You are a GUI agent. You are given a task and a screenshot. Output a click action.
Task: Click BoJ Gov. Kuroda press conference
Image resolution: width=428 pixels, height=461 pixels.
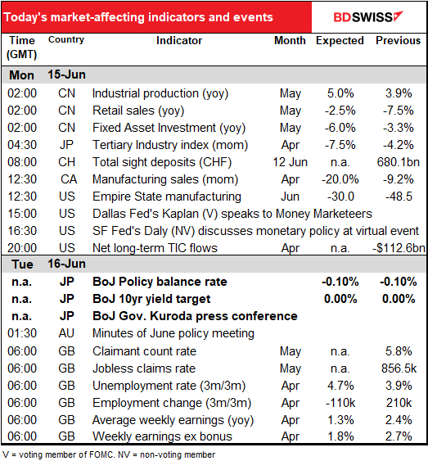[x=195, y=316]
